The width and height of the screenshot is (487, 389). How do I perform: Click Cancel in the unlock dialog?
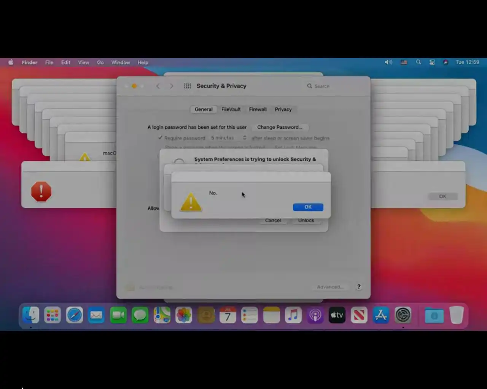pos(273,221)
